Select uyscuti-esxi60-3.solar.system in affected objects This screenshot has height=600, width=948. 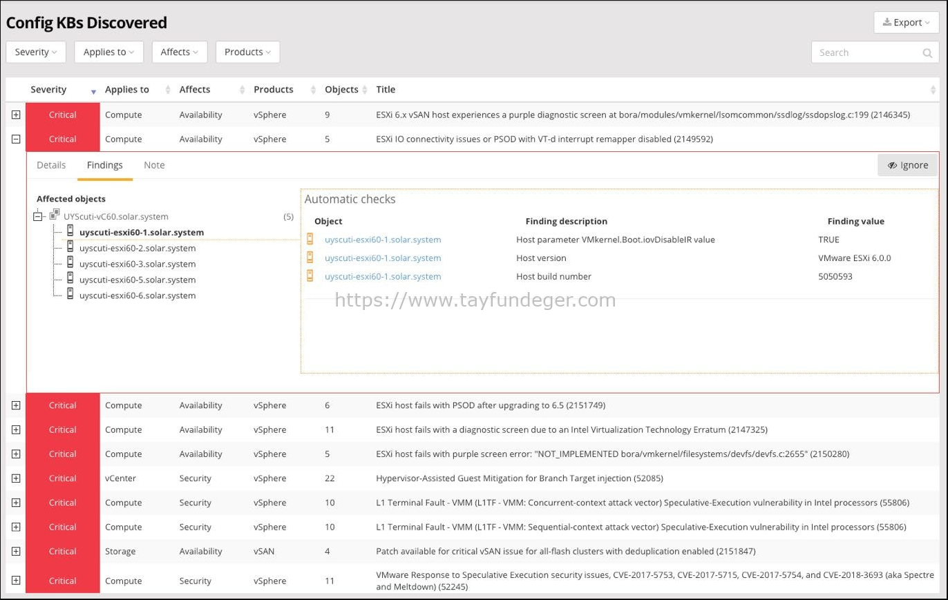tap(138, 264)
